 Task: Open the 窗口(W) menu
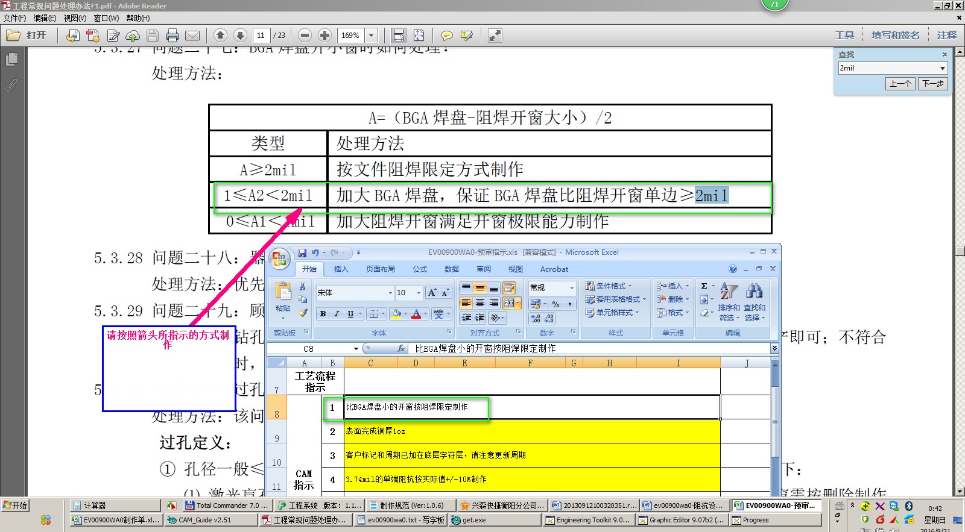tap(106, 18)
